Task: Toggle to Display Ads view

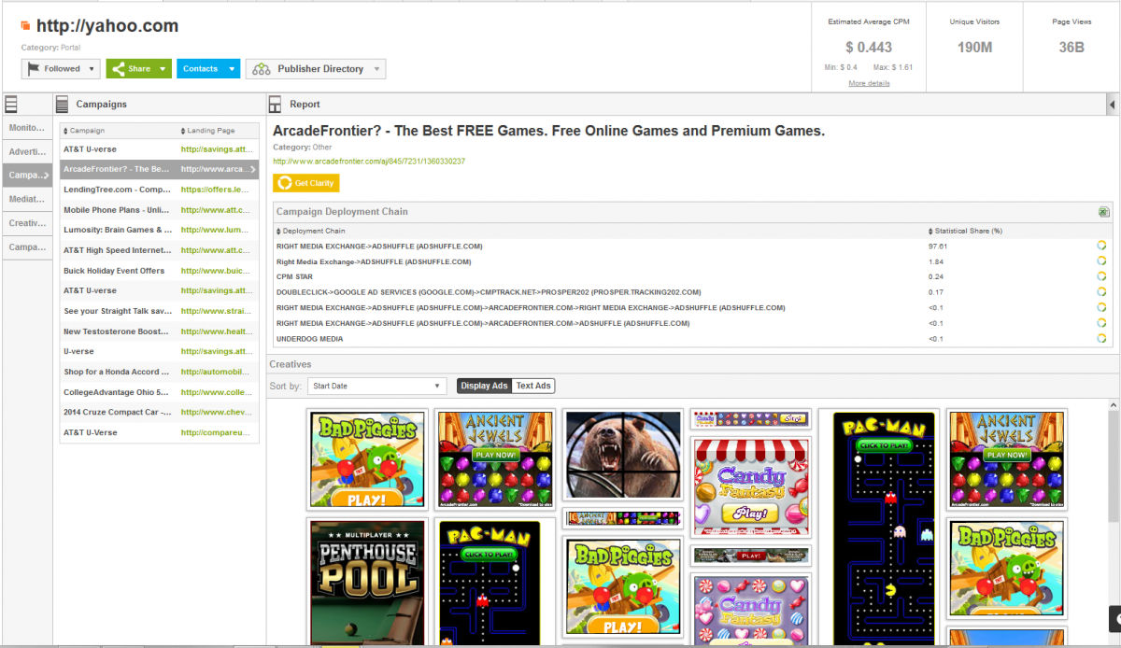Action: (484, 386)
